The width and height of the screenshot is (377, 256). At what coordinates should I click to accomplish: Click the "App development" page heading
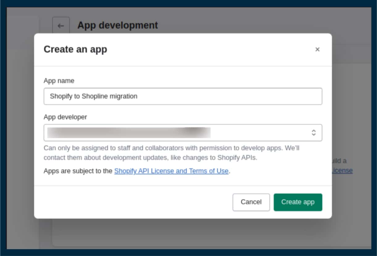(x=118, y=25)
